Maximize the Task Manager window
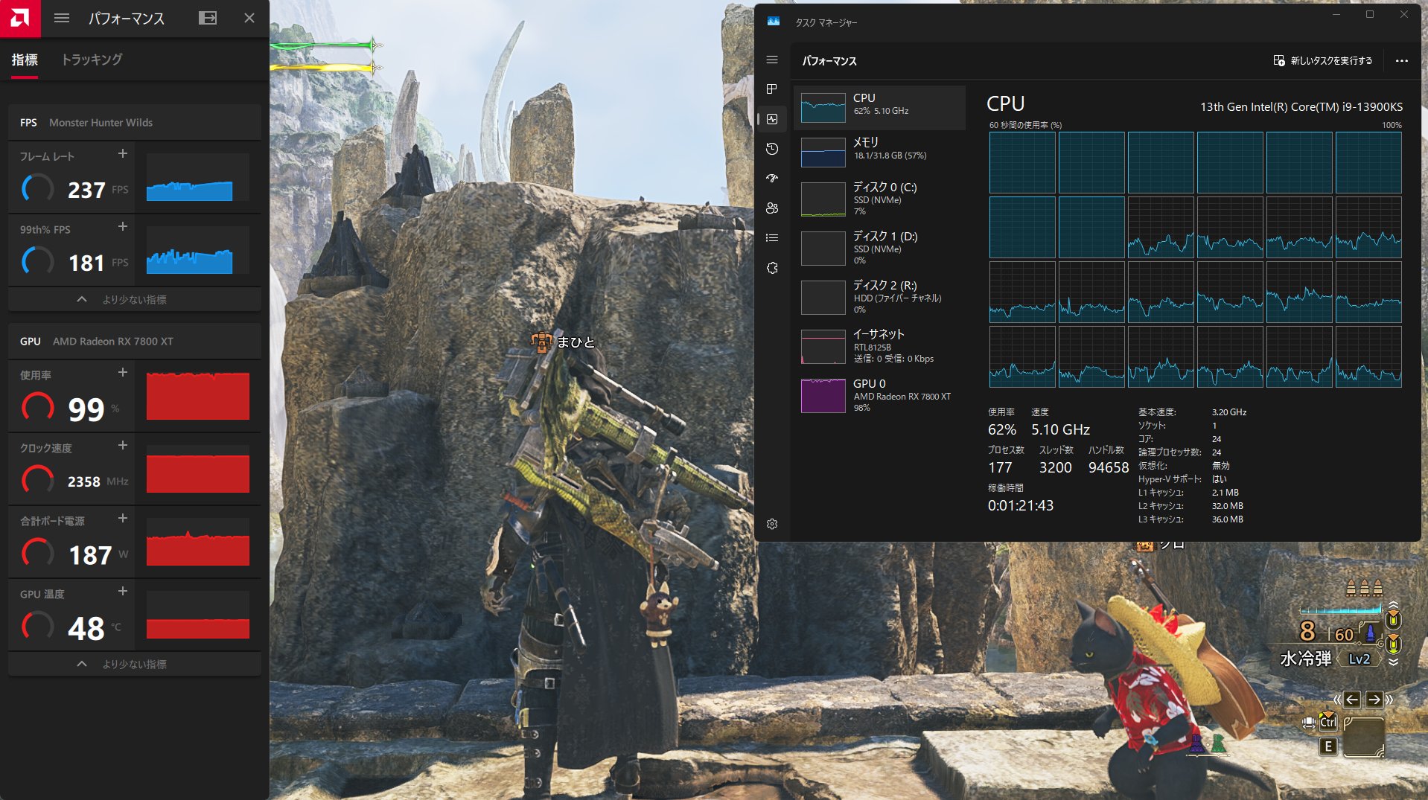 (x=1369, y=14)
